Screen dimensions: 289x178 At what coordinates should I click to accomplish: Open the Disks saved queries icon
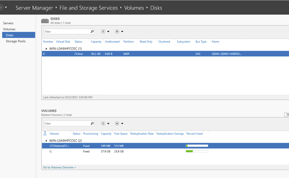(x=117, y=31)
